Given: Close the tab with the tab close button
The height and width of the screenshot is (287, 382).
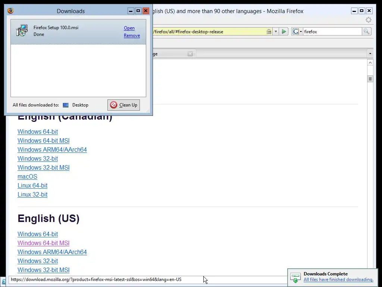Looking at the screenshot, I should (190, 54).
